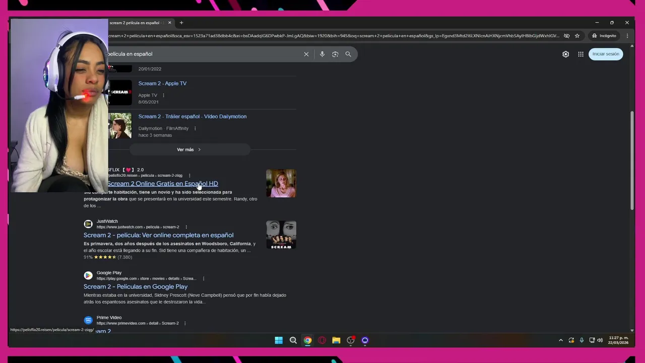The height and width of the screenshot is (363, 645).
Task: Open taskbar Search
Action: click(x=293, y=340)
